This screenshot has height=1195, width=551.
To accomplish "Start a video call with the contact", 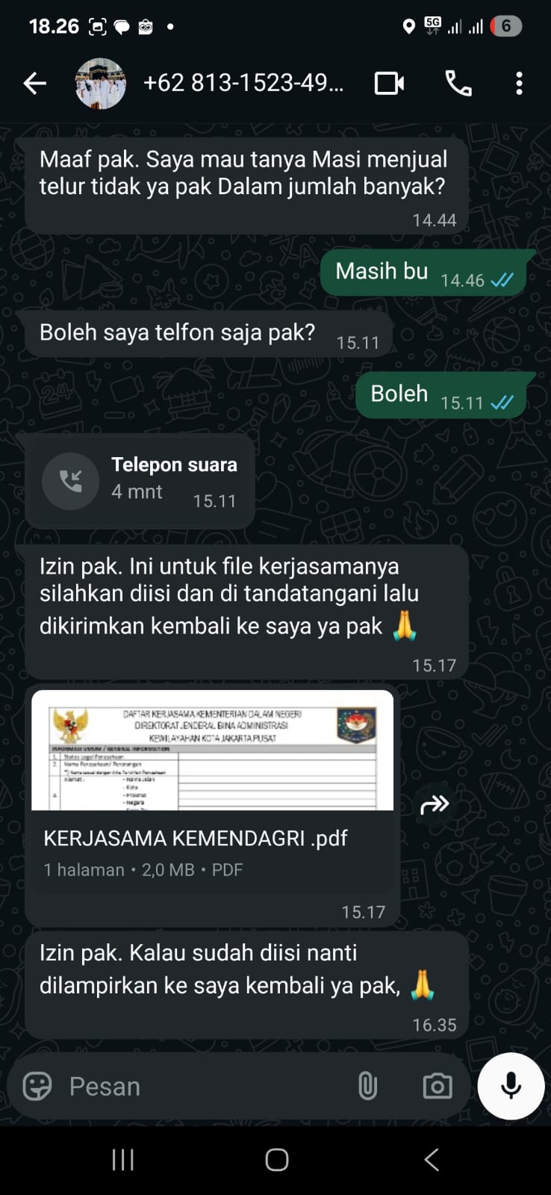I will click(389, 83).
